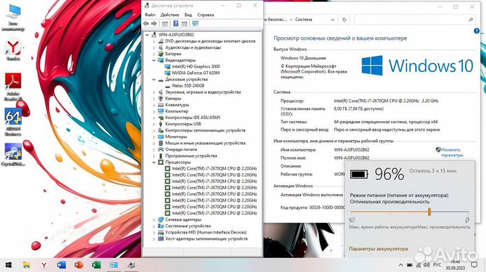The image size is (486, 272).
Task: Select NVIDIA GeForce GT 620M adapter
Action: tap(196, 73)
